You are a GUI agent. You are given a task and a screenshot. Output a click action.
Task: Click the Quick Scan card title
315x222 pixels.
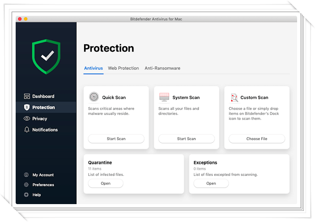(x=114, y=98)
